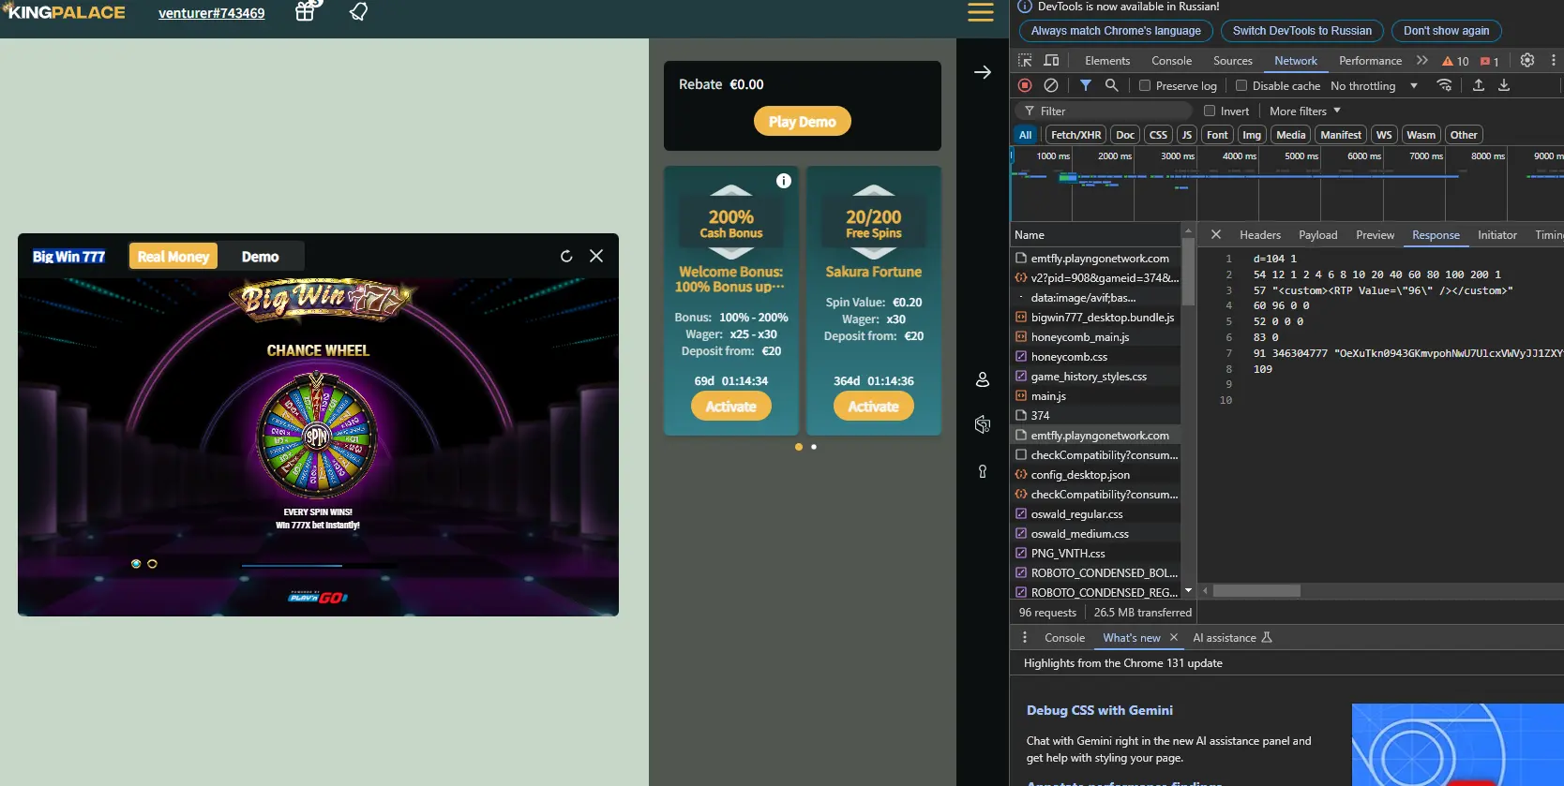Open the user profile sidebar icon
The image size is (1564, 786).
pyautogui.click(x=983, y=379)
